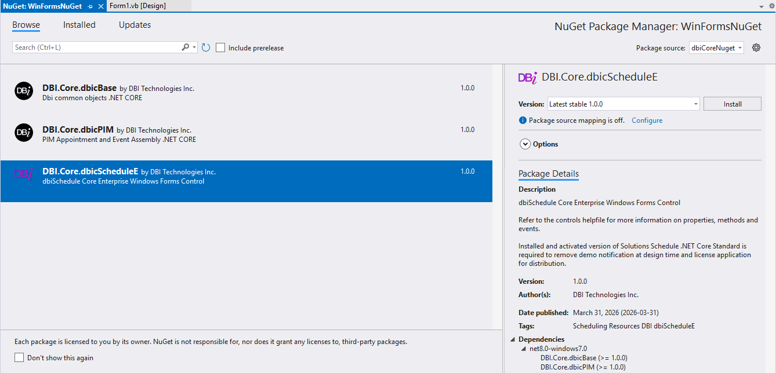Click the search magnifier icon
The height and width of the screenshot is (373, 776).
186,47
